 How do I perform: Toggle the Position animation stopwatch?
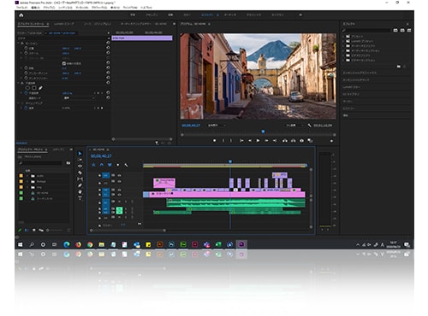click(x=26, y=49)
